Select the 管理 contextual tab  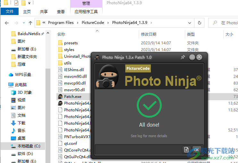86,3
